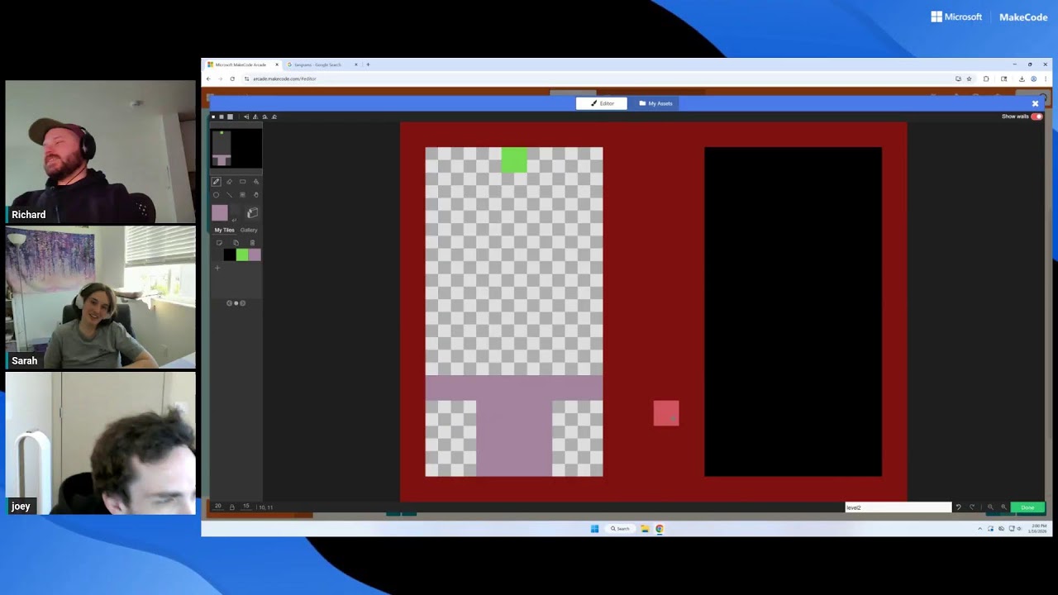Duplicate the selected tile
This screenshot has width=1058, height=595.
coord(236,242)
